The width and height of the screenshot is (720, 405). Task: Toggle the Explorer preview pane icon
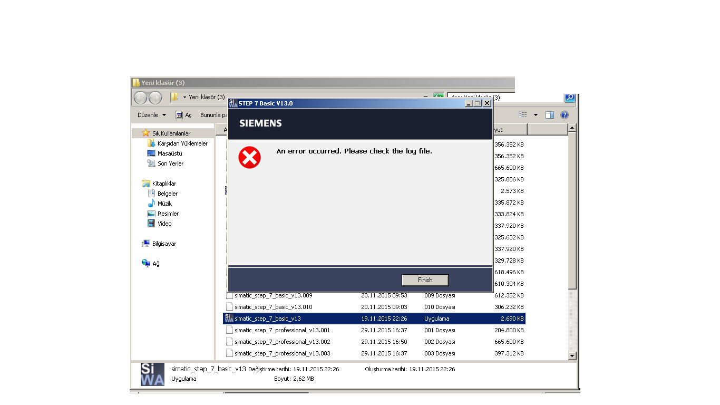click(550, 115)
